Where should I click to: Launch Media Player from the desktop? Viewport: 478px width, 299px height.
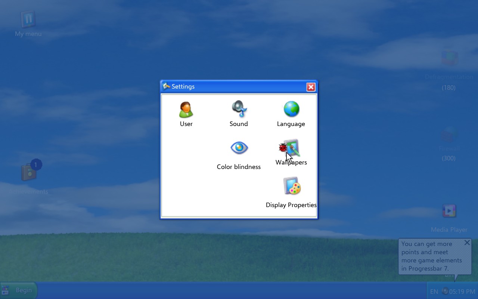tap(449, 211)
